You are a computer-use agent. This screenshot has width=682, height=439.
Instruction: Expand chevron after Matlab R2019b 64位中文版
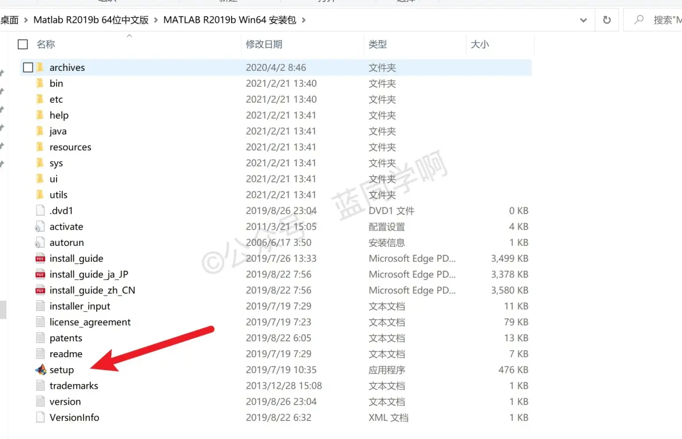coord(156,20)
